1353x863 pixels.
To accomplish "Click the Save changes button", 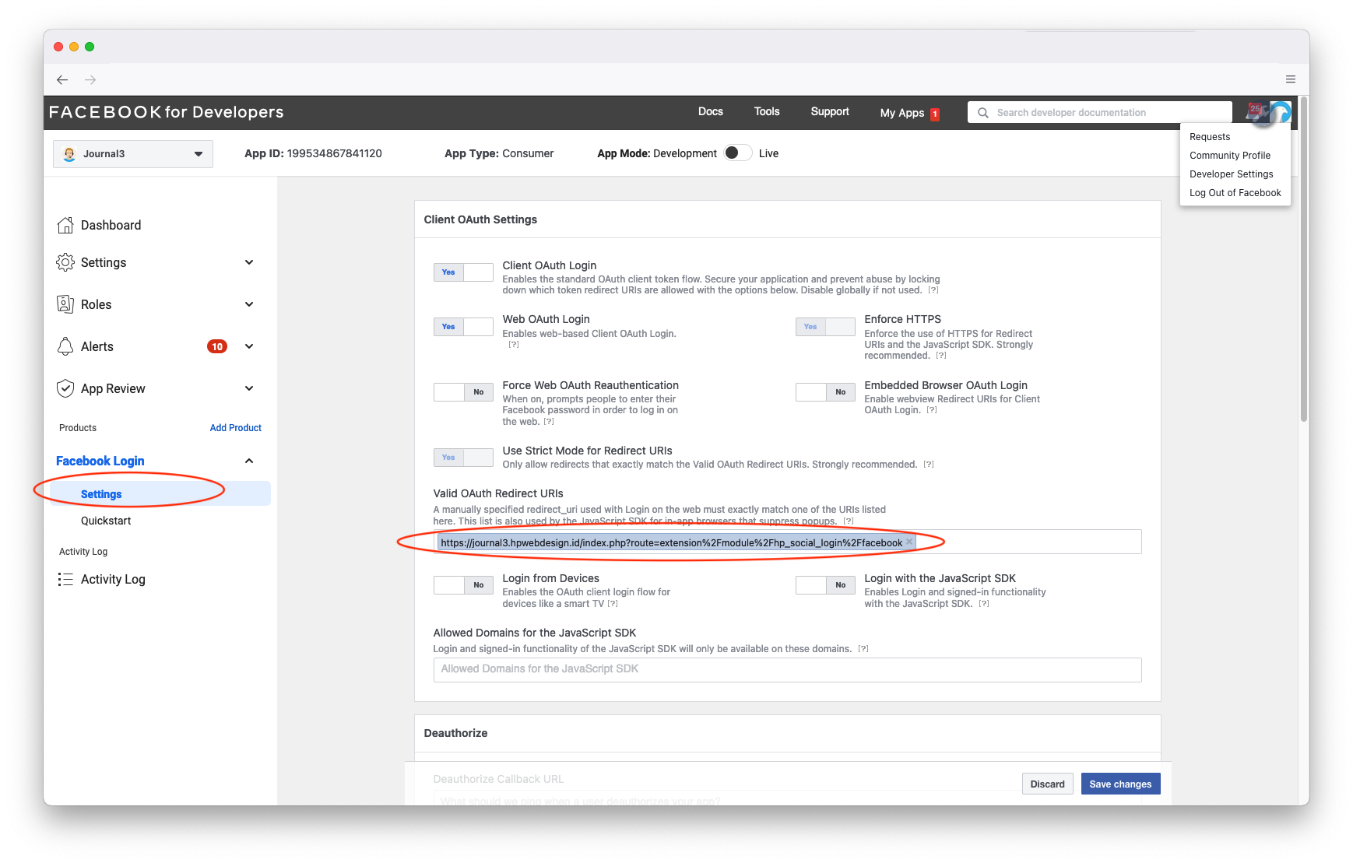I will (x=1119, y=784).
